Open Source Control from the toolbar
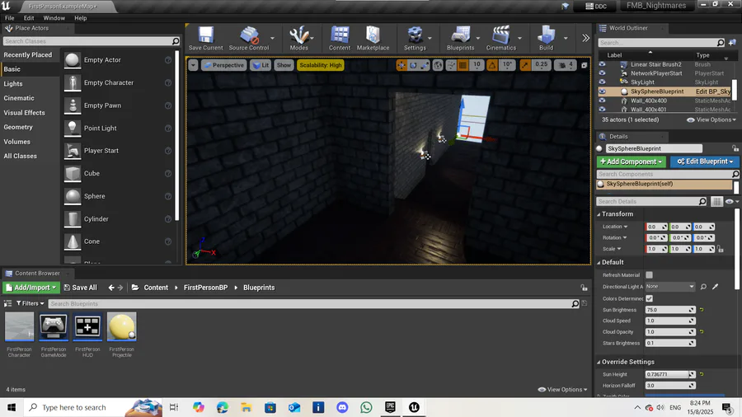Screen dimensions: 742x417 point(249,38)
